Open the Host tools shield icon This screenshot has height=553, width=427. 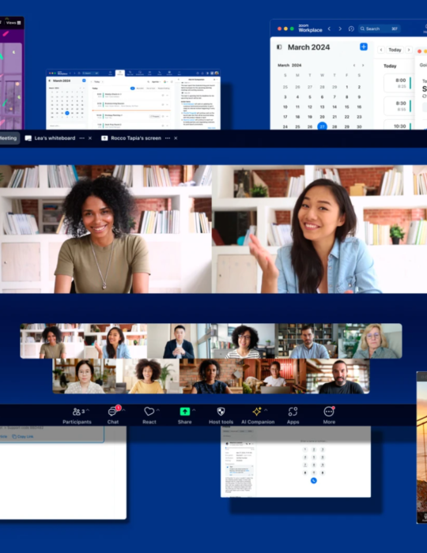[x=221, y=412]
